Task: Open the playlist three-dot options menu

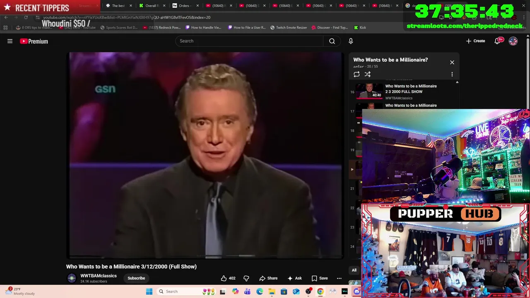Action: coord(452,74)
